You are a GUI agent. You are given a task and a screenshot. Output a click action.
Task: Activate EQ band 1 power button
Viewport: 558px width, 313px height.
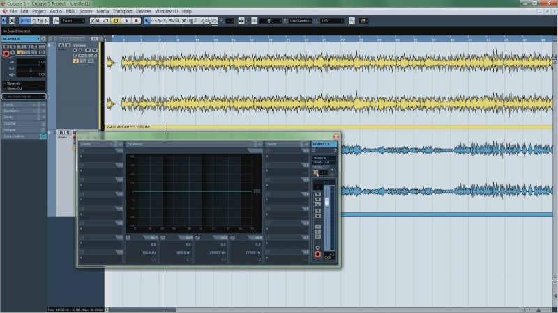pyautogui.click(x=128, y=238)
